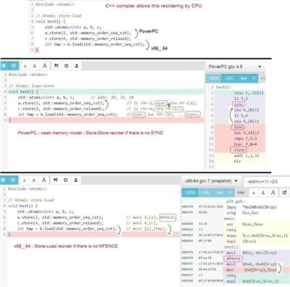Click smallest font A icon in PowerPC editor toolbar
This screenshot has height=287, width=290.
tap(25, 66)
